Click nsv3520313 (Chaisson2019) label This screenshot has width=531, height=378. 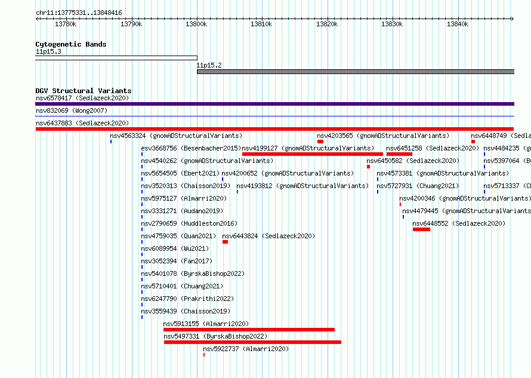click(x=186, y=186)
